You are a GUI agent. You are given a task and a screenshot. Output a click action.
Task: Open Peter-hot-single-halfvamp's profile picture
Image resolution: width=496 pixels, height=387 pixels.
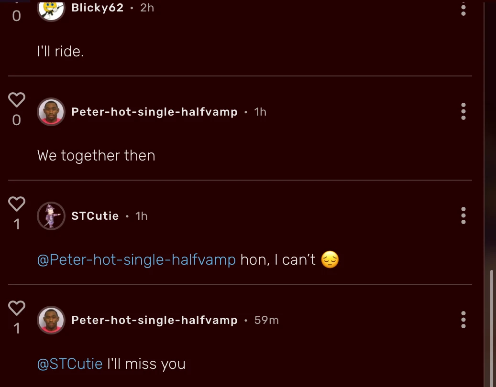(51, 112)
